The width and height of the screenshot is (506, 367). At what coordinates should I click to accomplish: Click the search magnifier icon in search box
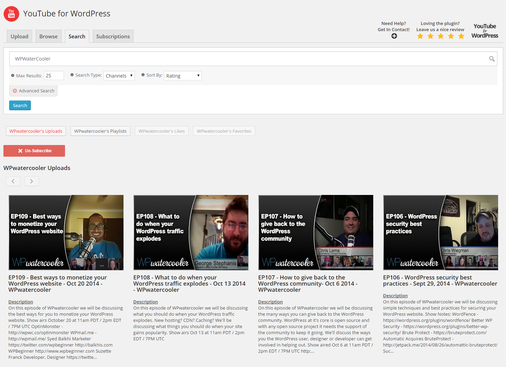click(x=492, y=59)
